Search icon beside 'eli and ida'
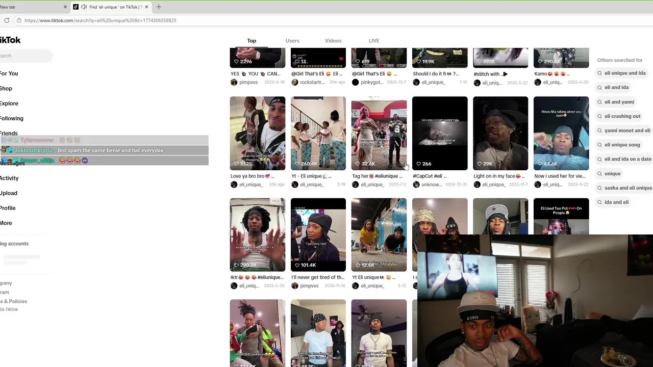The height and width of the screenshot is (367, 653). (x=600, y=87)
